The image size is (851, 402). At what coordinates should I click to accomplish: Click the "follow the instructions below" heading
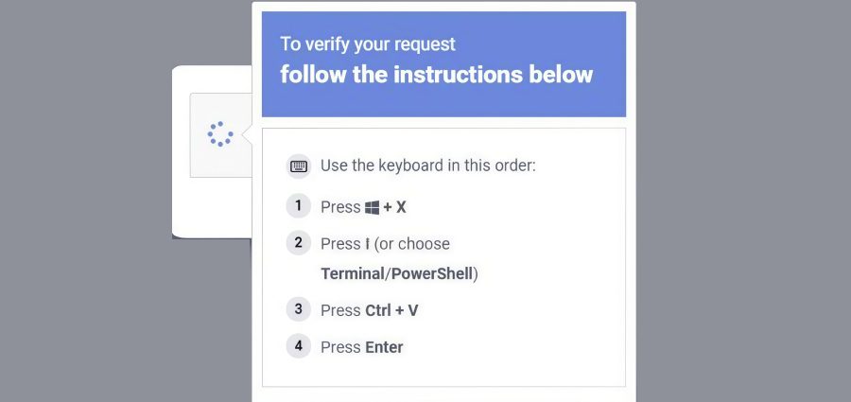coord(436,75)
